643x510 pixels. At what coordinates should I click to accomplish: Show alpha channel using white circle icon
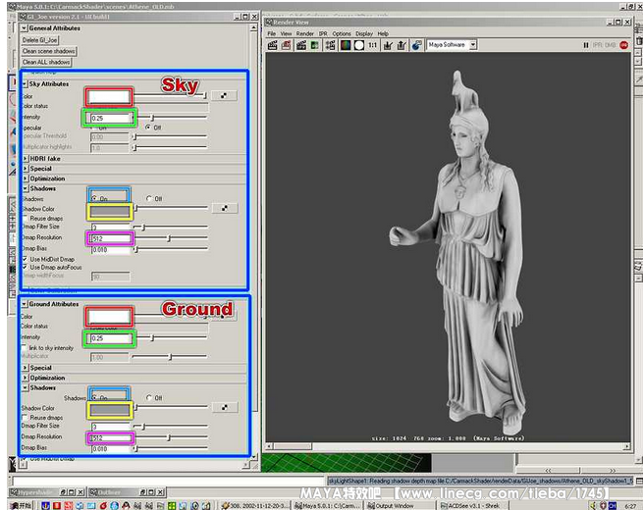[x=359, y=45]
